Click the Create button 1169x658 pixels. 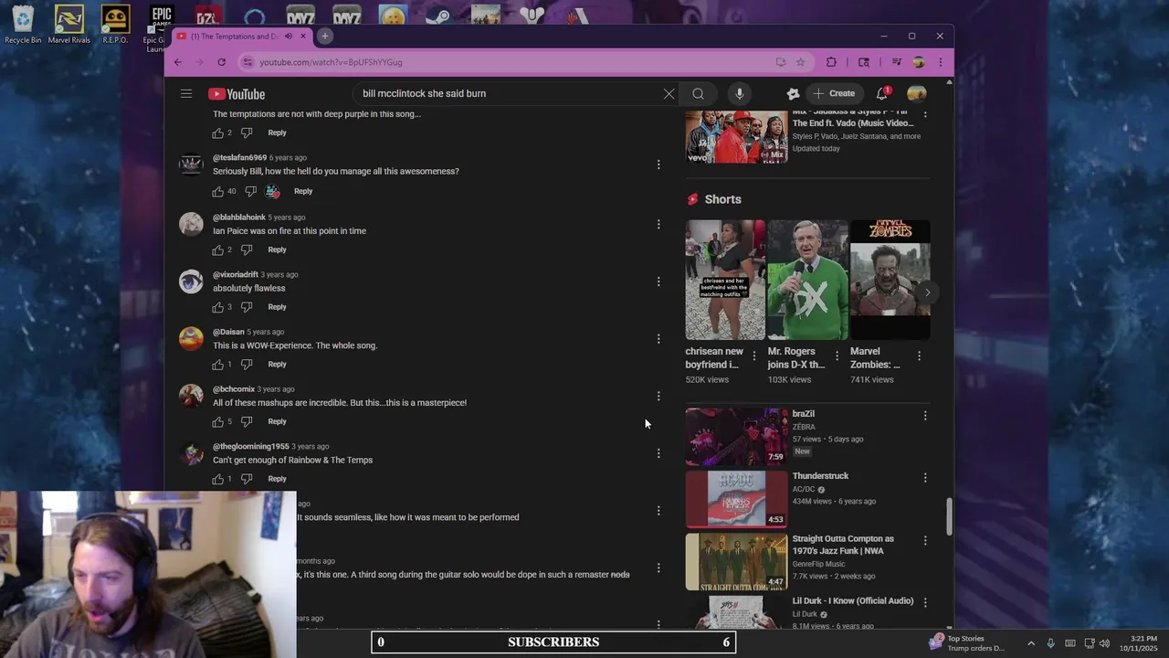pyautogui.click(x=834, y=93)
